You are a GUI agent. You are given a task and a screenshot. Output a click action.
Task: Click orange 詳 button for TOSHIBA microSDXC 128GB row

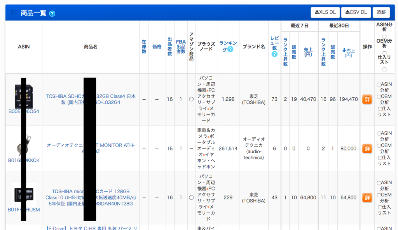(x=367, y=198)
